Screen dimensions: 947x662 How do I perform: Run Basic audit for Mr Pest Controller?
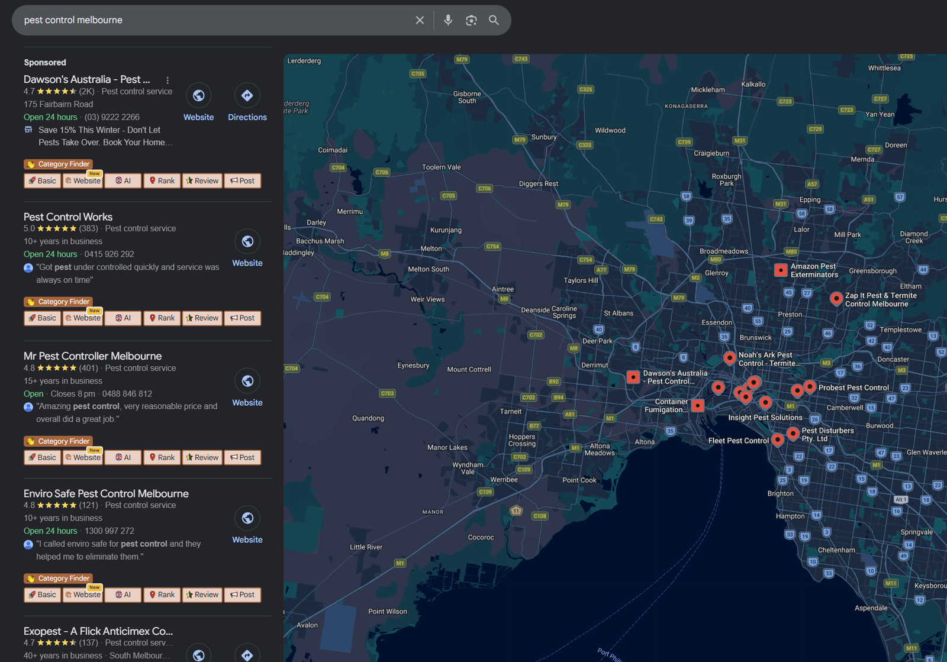coord(43,458)
